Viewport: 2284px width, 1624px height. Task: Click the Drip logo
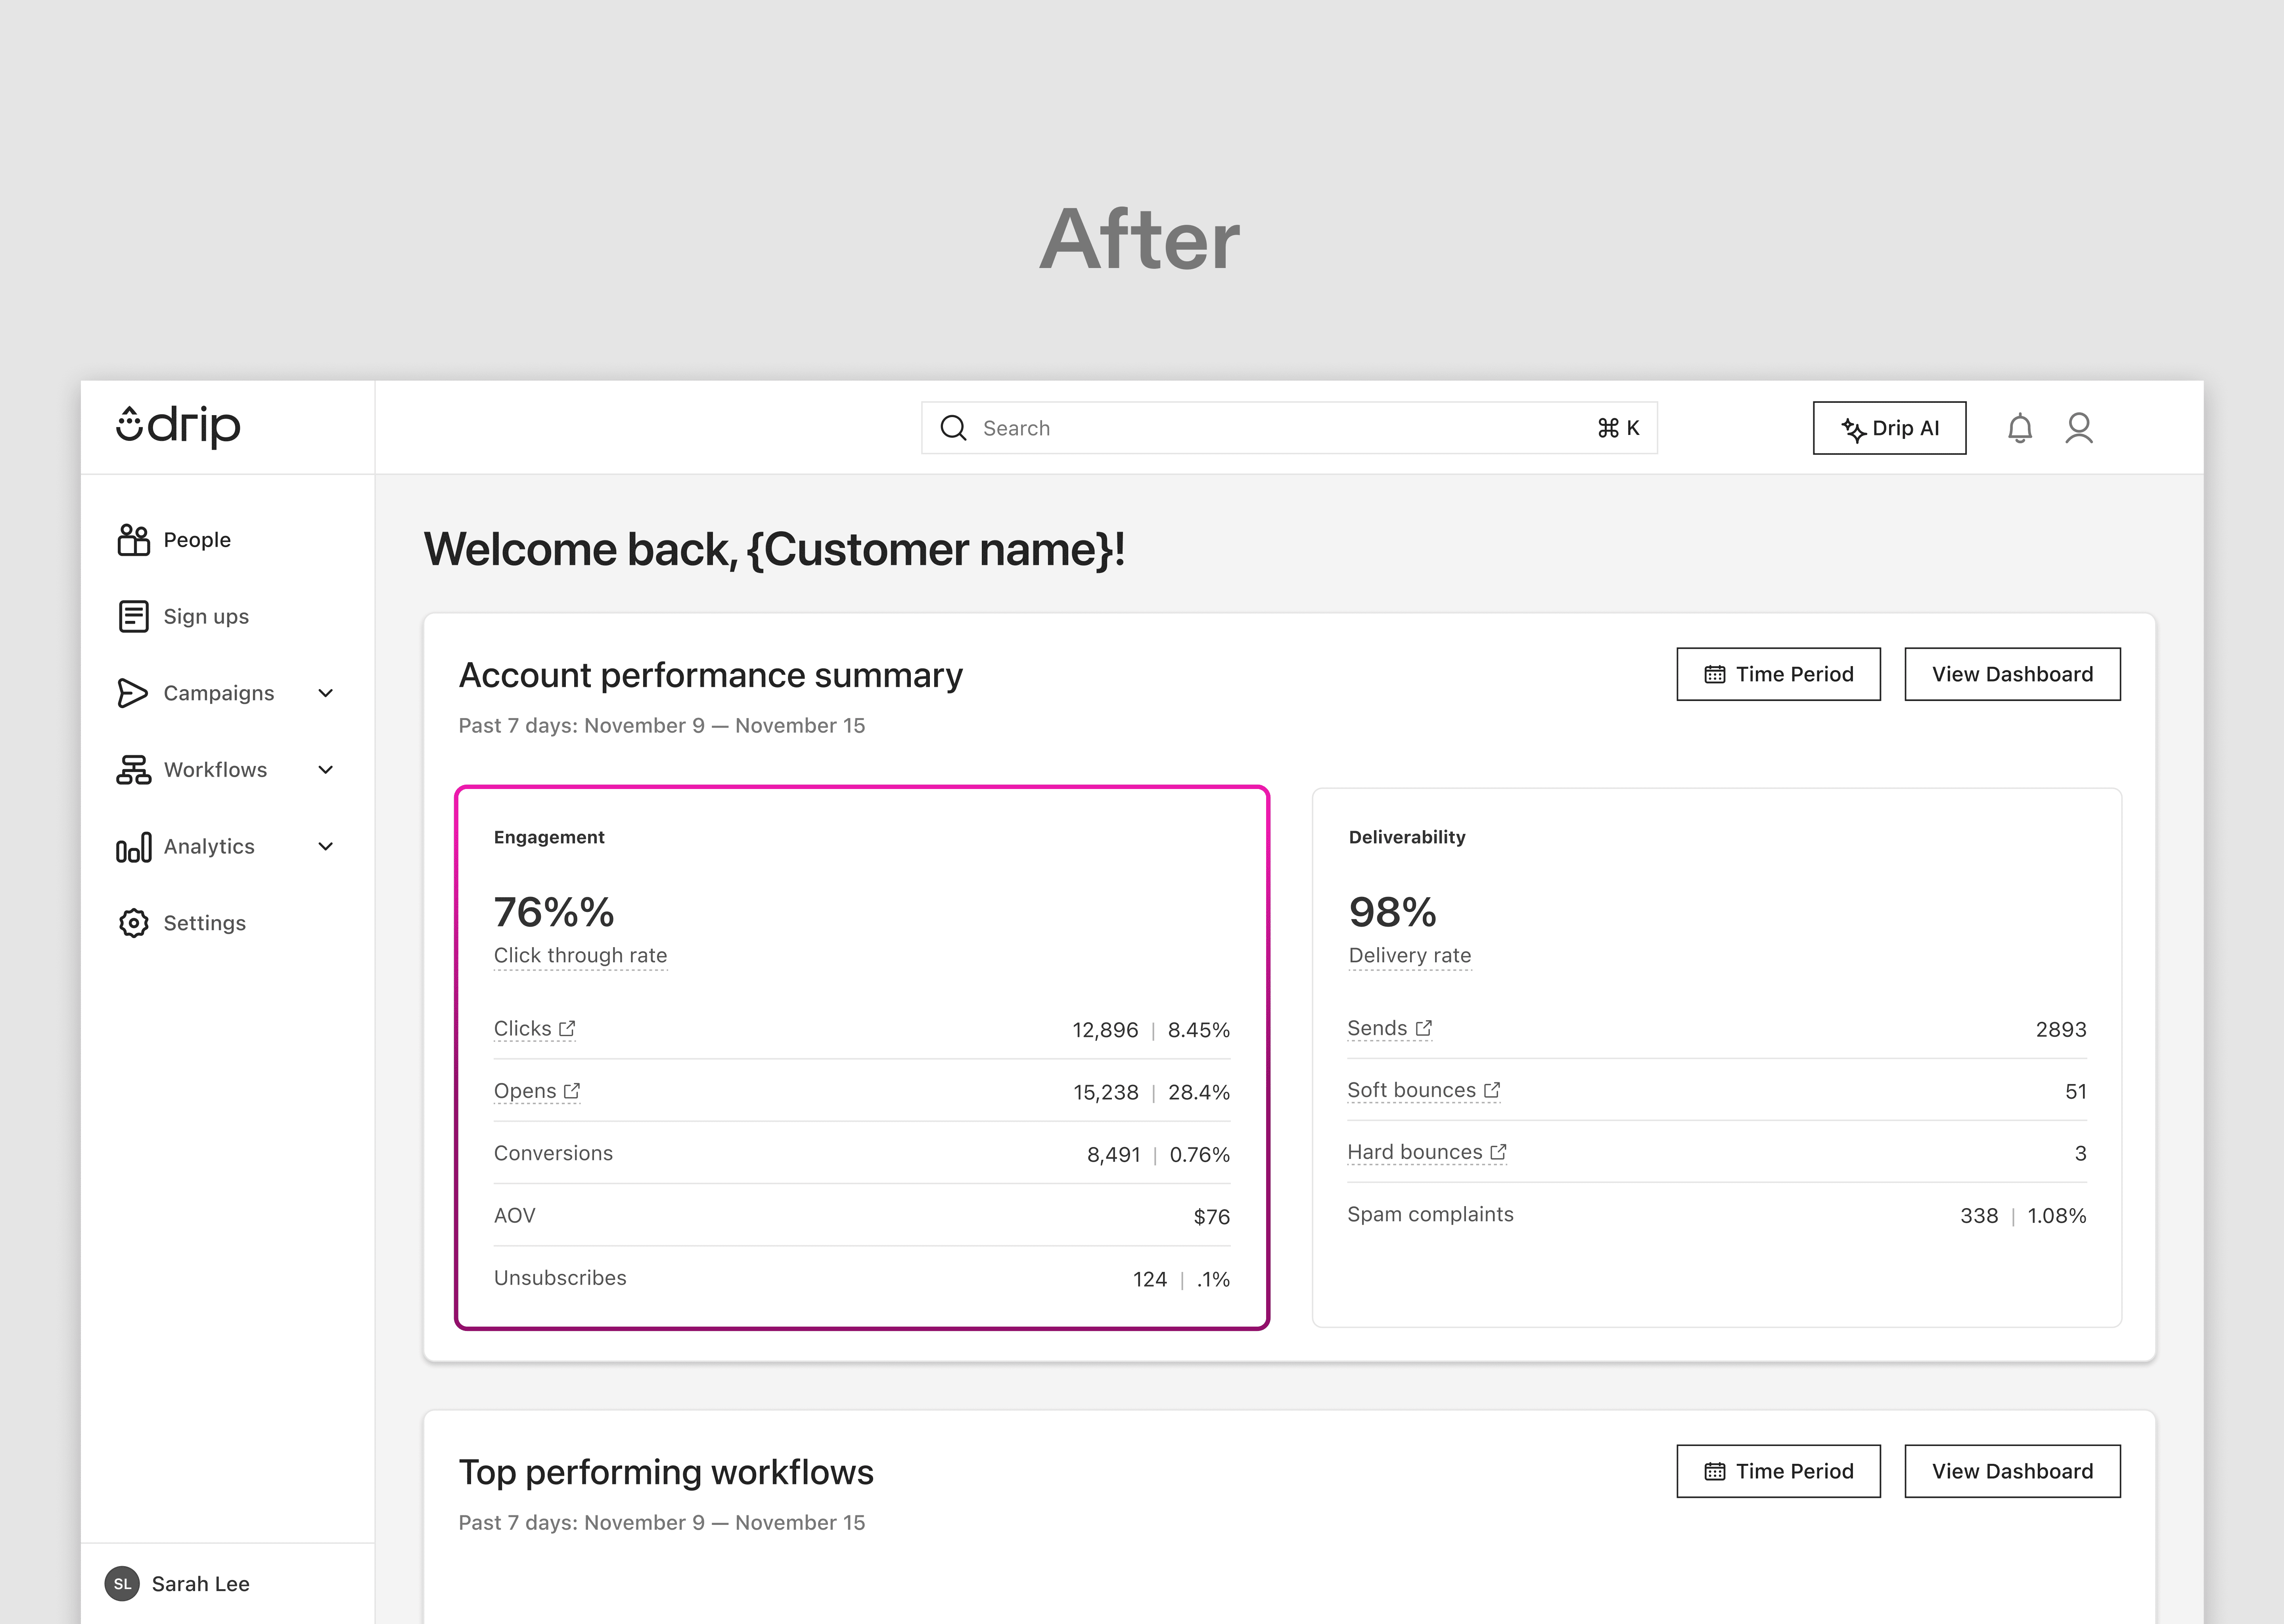179,427
